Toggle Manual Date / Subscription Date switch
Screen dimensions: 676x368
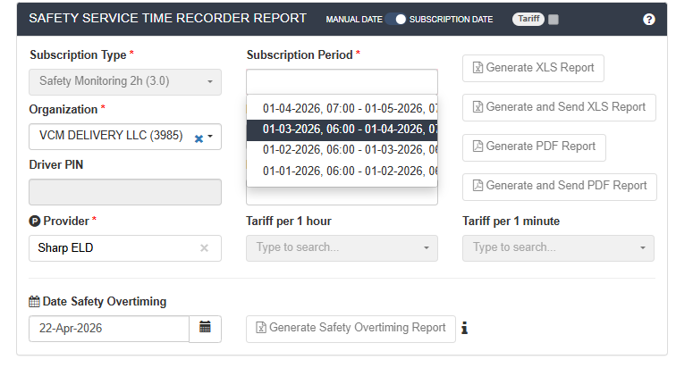point(400,19)
